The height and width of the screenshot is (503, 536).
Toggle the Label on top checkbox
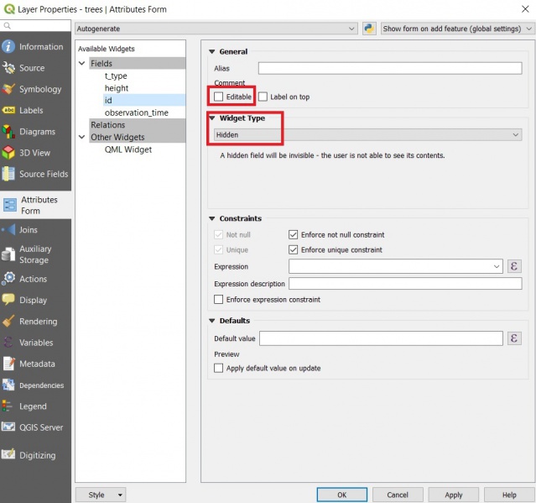(x=263, y=97)
